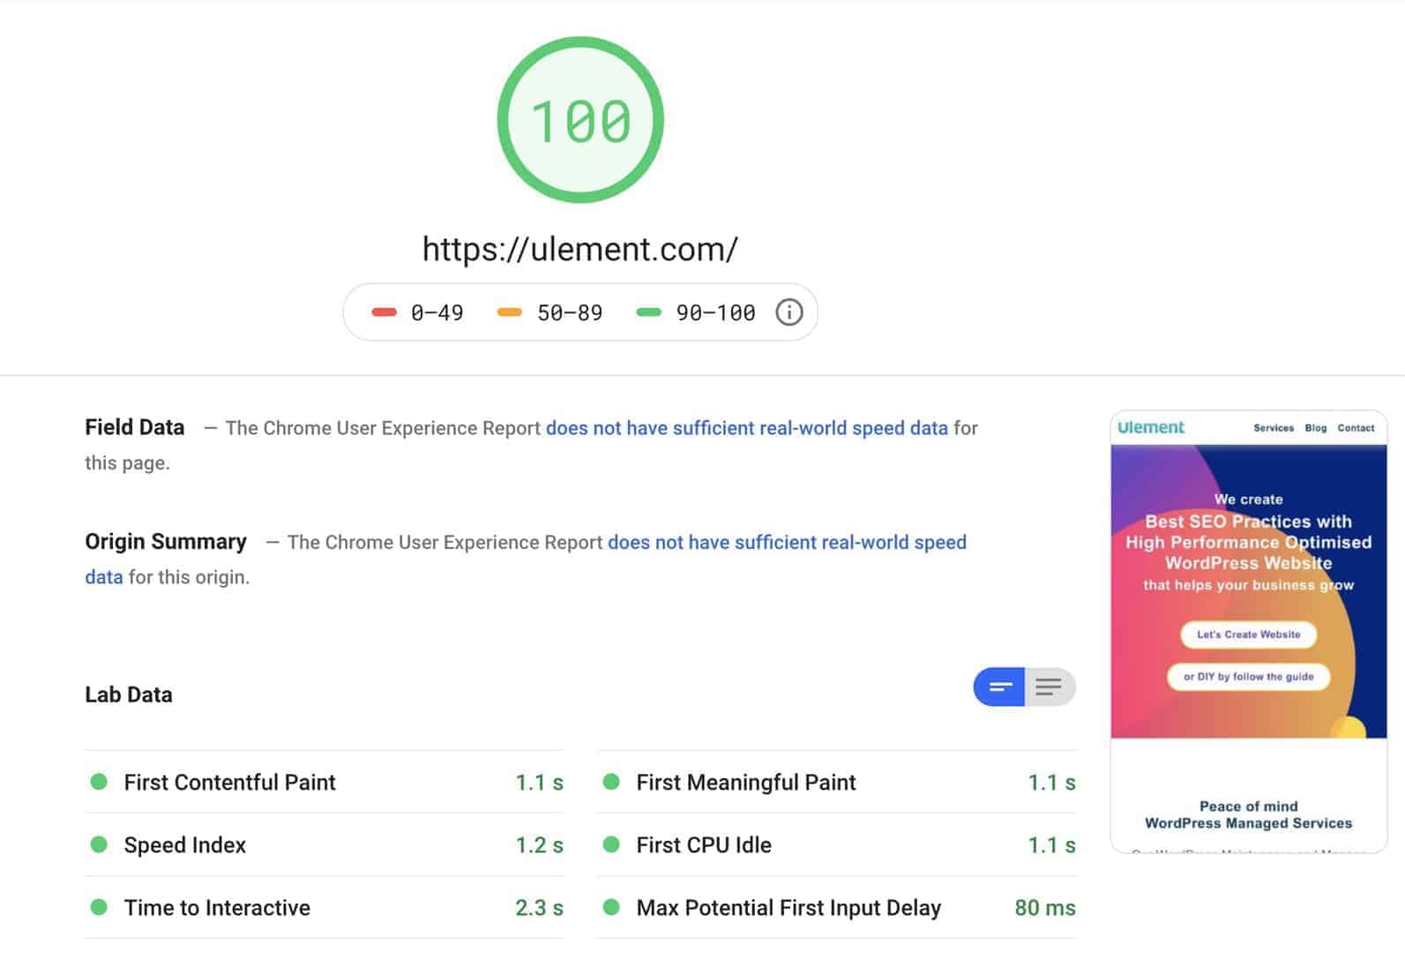Click Let's Create Website button in preview
Screen dimensions: 1405x953
tap(1248, 634)
